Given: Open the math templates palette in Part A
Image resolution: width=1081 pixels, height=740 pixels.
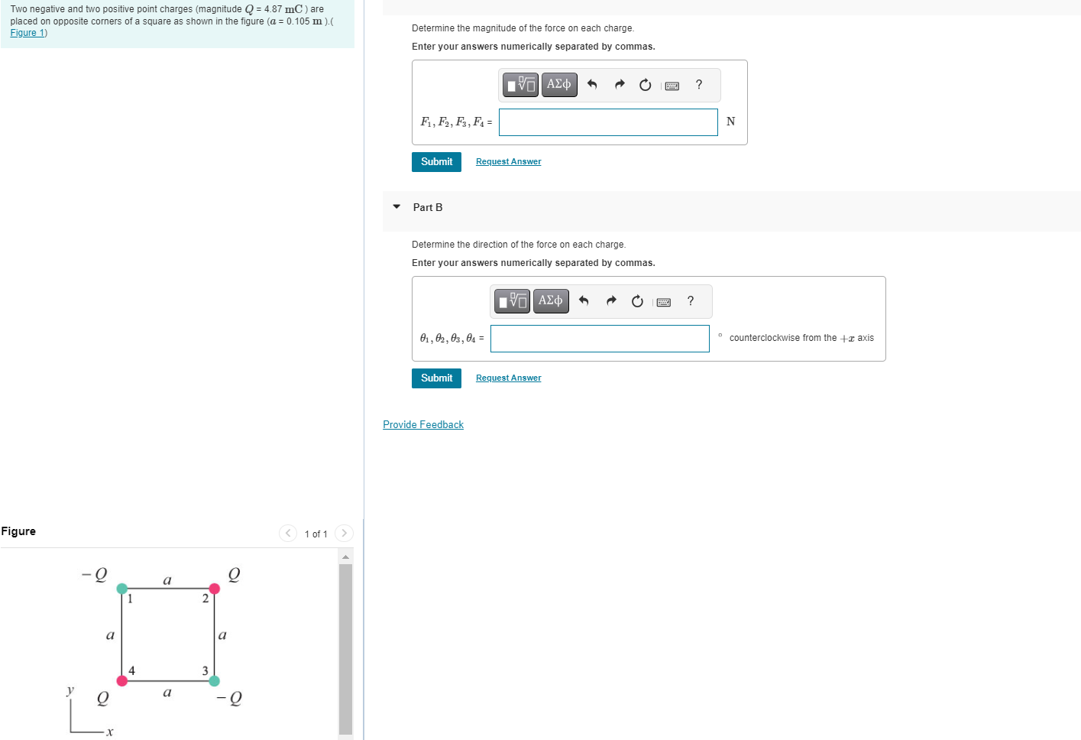Looking at the screenshot, I should coord(519,84).
